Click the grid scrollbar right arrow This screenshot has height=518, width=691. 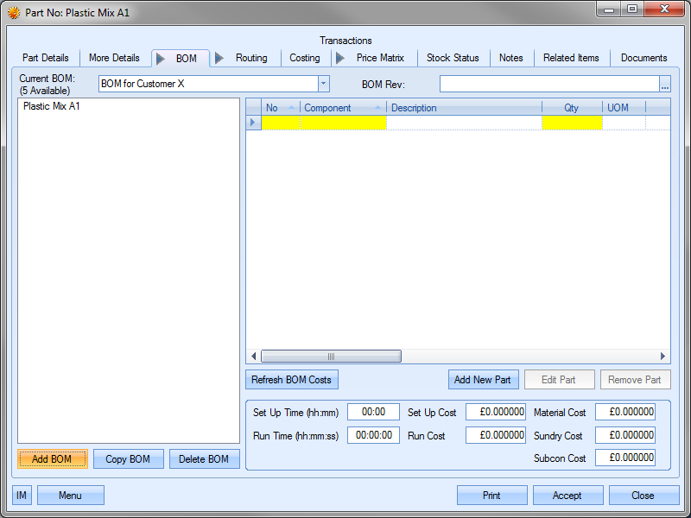click(663, 357)
